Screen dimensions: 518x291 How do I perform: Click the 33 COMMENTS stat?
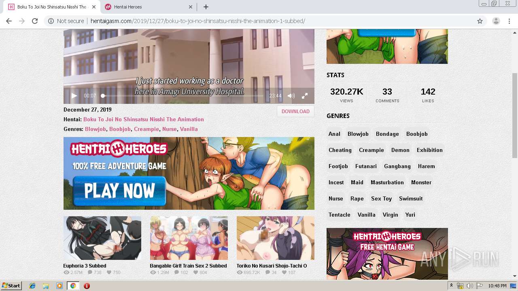tap(387, 95)
